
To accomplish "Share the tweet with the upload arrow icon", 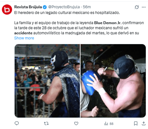I will [144, 123].
